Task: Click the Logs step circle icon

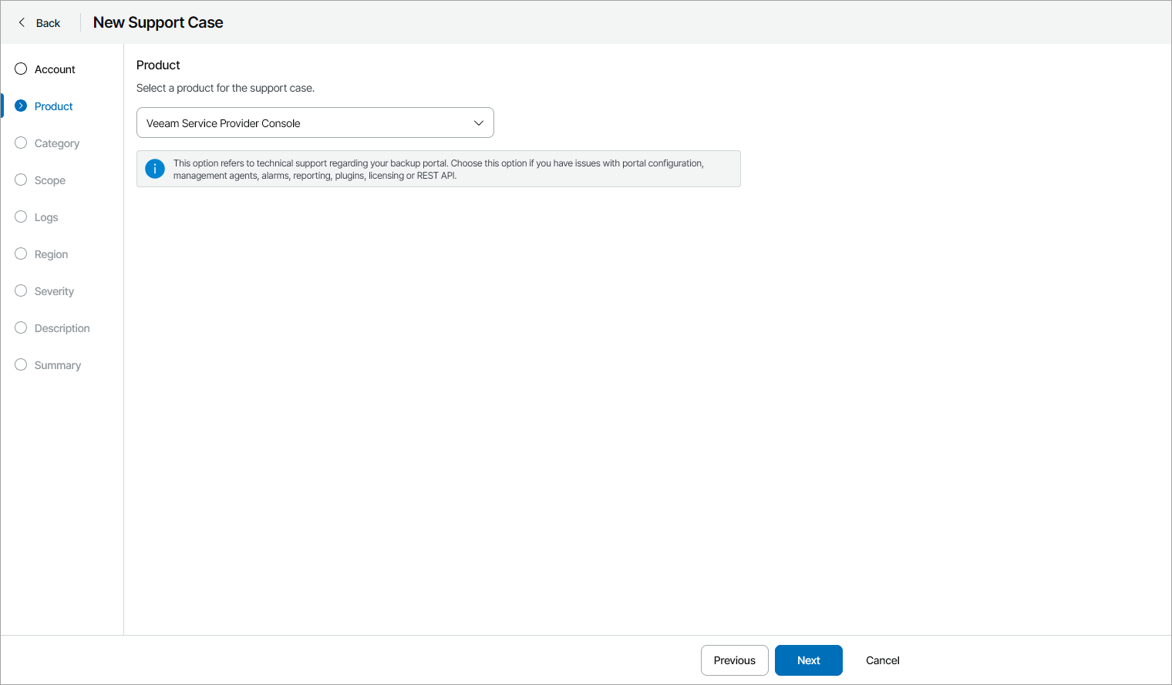Action: 21,217
